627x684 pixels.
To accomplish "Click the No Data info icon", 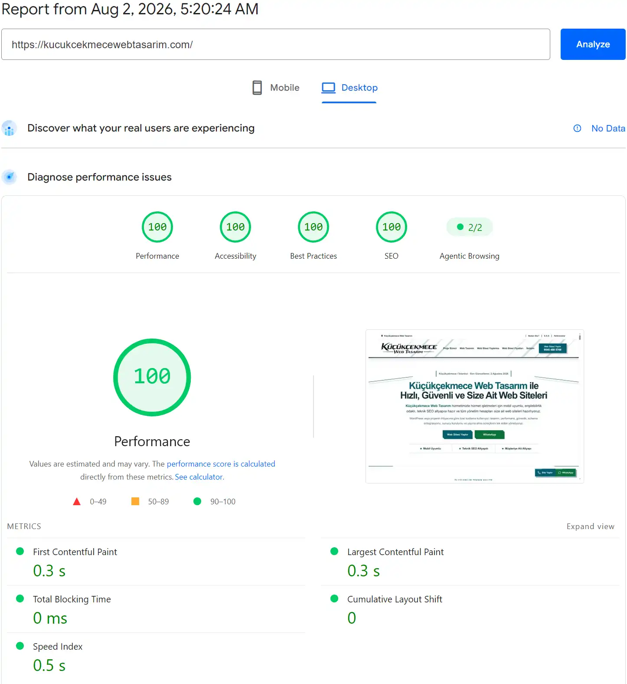I will tap(577, 128).
